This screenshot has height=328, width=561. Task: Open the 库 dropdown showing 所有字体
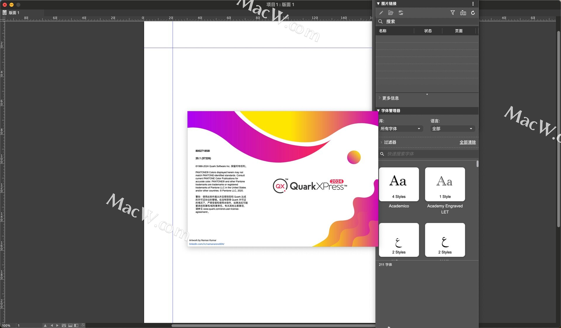(401, 129)
